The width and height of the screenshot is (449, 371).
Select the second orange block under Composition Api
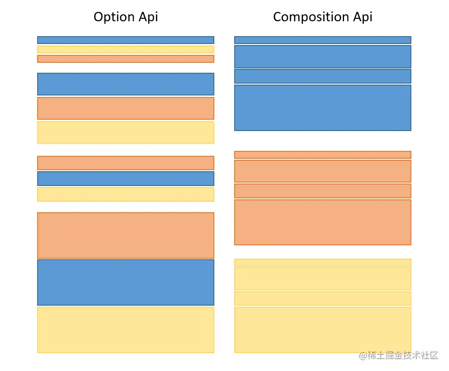point(322,171)
